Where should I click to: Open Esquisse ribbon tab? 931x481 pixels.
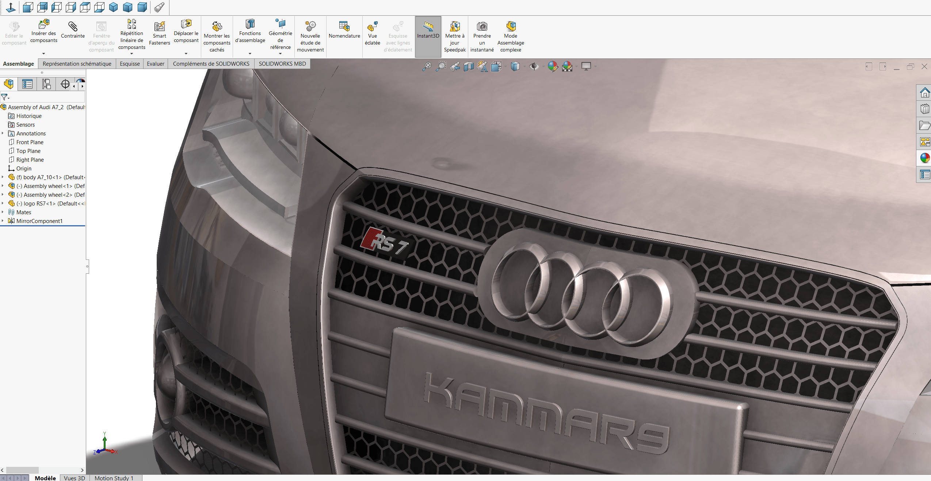tap(130, 64)
